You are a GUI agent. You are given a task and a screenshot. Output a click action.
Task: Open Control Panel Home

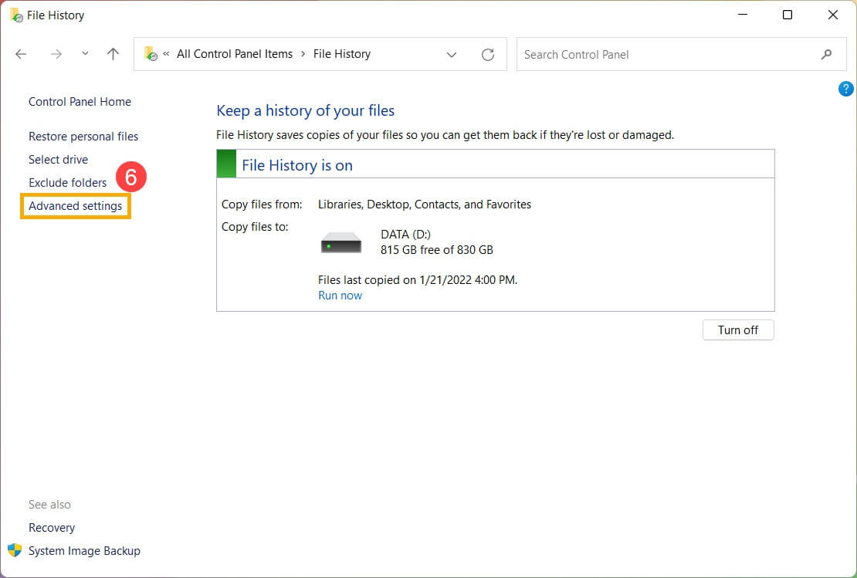click(x=80, y=102)
